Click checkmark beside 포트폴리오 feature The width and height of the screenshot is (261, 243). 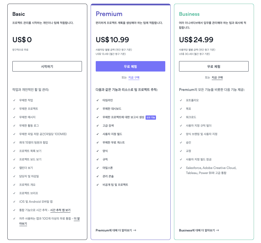pyautogui.click(x=181, y=100)
